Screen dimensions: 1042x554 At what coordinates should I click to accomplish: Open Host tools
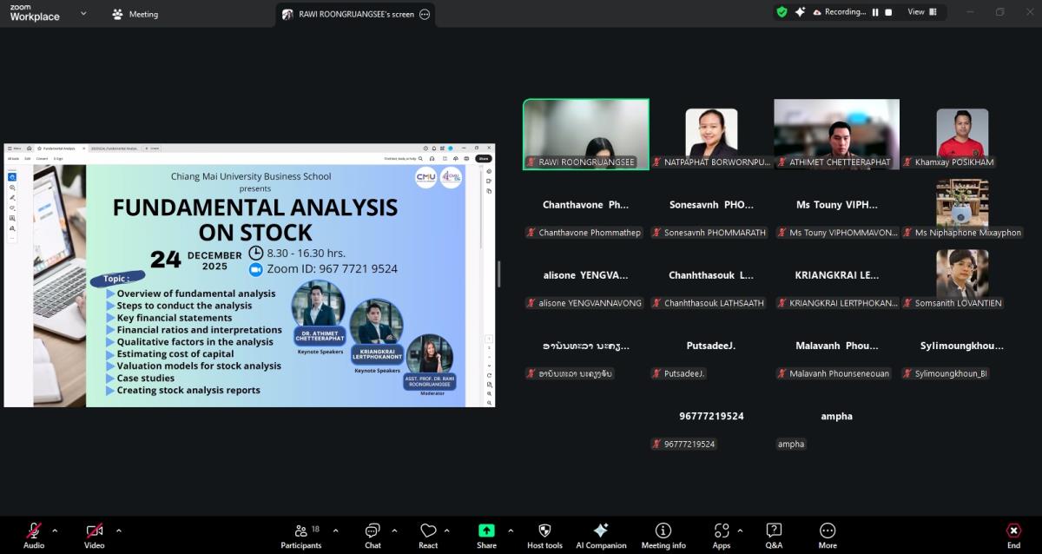click(x=544, y=534)
